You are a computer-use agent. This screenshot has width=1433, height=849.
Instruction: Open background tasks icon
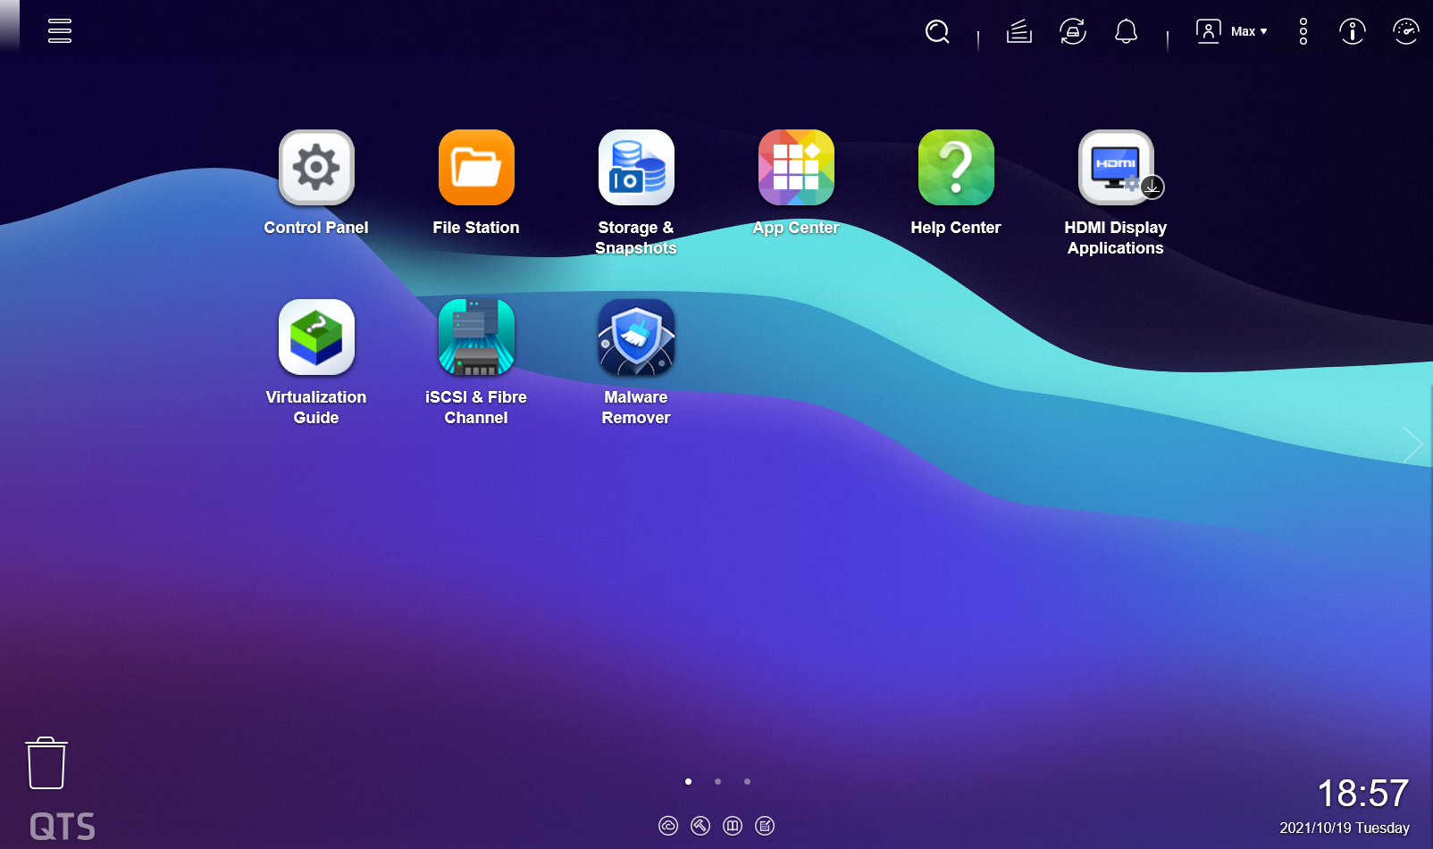1019,32
